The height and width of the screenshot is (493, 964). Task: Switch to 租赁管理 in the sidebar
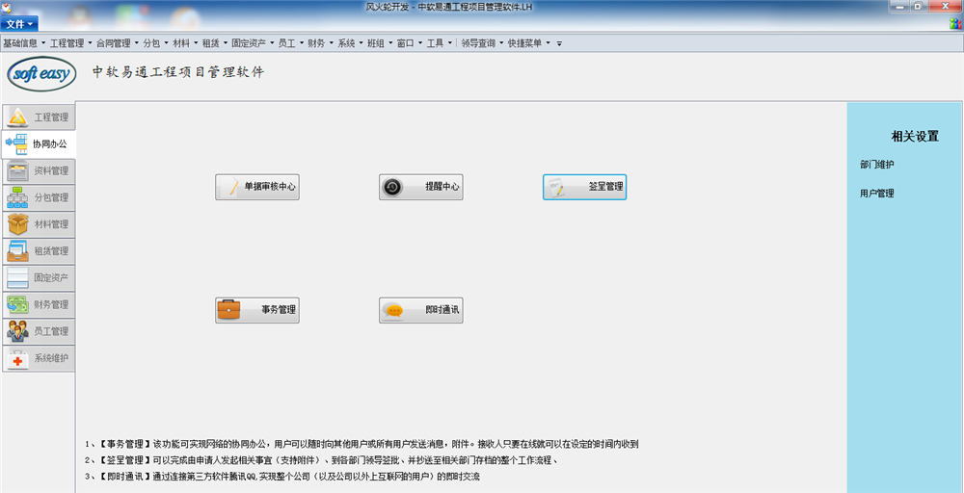pyautogui.click(x=39, y=251)
